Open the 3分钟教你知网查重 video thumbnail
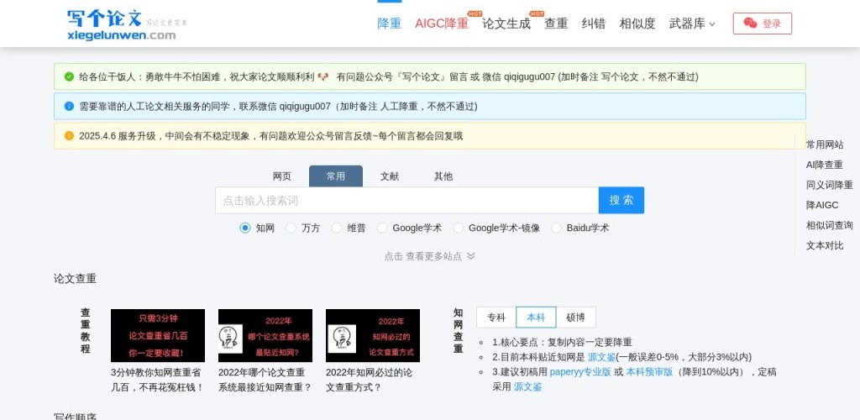 [158, 335]
